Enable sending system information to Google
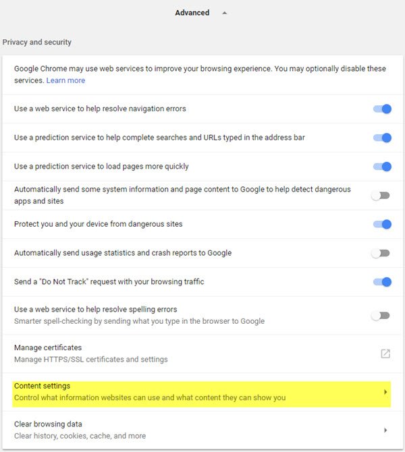Image resolution: width=405 pixels, height=452 pixels. [x=381, y=196]
